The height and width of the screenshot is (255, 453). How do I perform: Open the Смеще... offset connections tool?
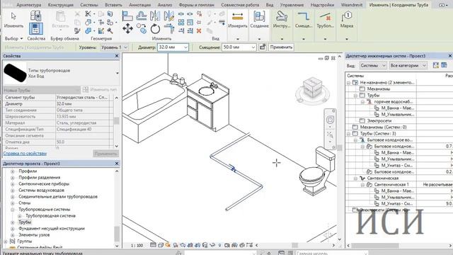pyautogui.click(x=304, y=20)
